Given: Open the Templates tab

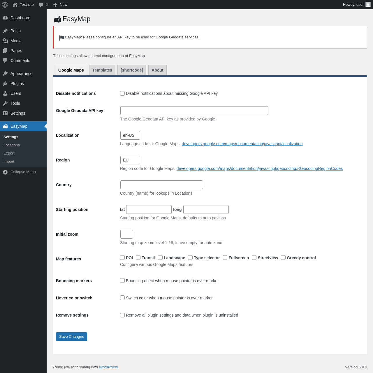Looking at the screenshot, I should click(102, 70).
